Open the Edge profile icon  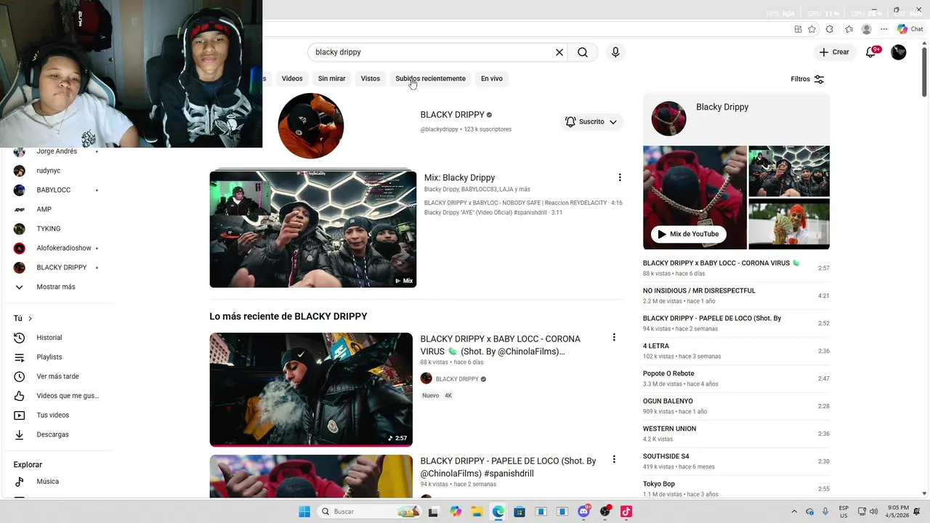pos(866,29)
